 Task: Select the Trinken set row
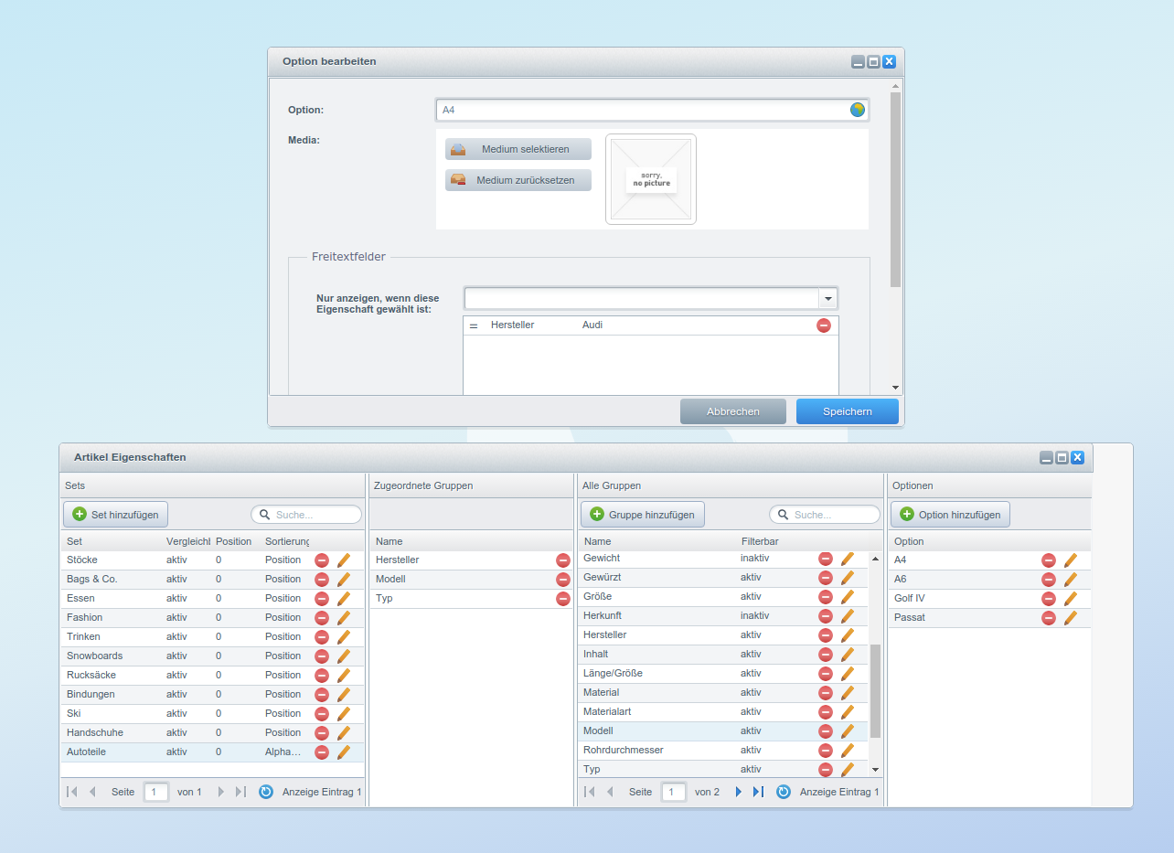tap(212, 636)
